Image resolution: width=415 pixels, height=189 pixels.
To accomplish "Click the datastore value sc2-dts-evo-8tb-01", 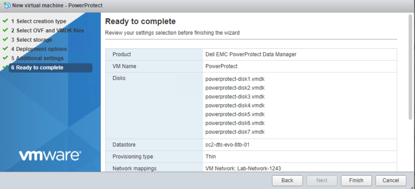I will [x=227, y=145].
